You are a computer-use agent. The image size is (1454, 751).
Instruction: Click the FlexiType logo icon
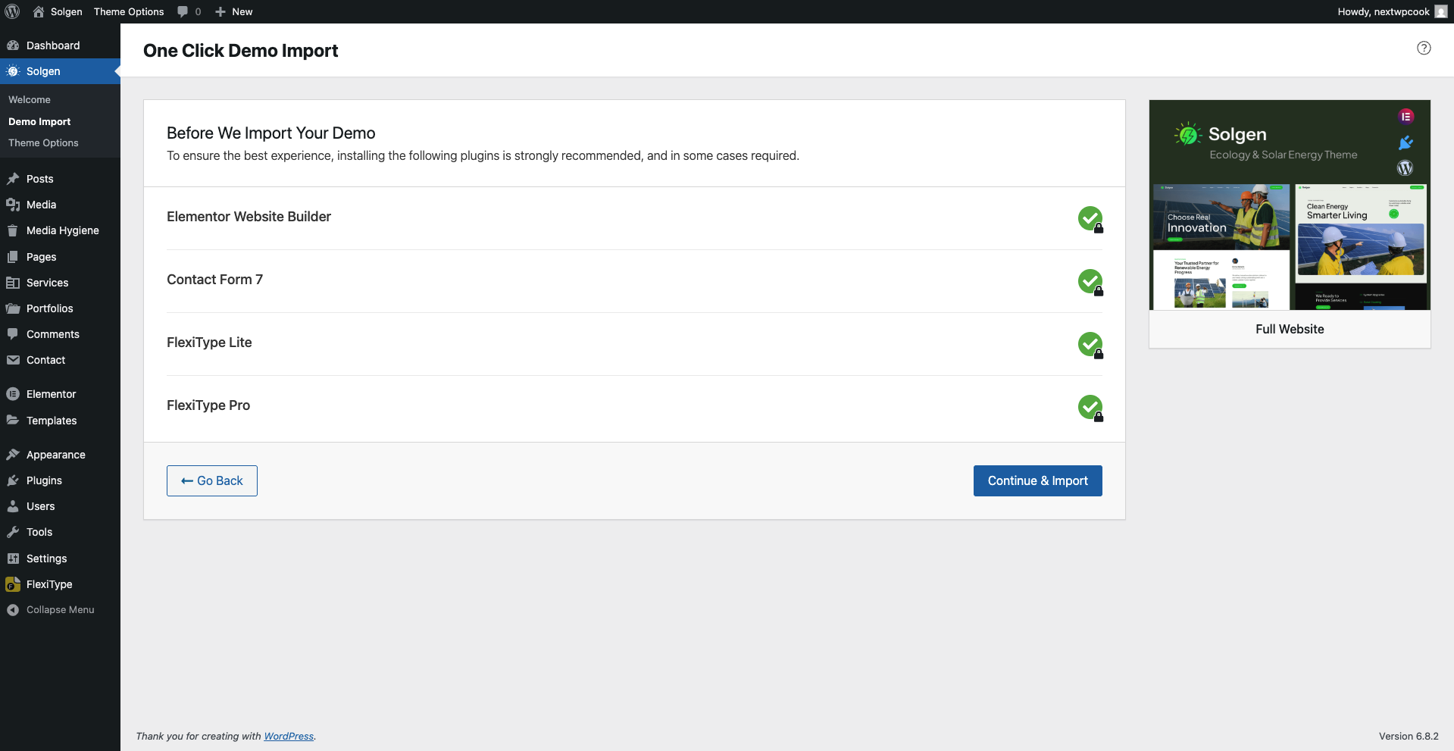(x=13, y=584)
